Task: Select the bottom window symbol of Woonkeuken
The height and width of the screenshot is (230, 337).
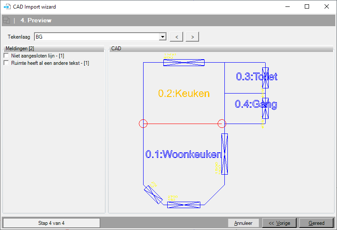Action: (184, 205)
